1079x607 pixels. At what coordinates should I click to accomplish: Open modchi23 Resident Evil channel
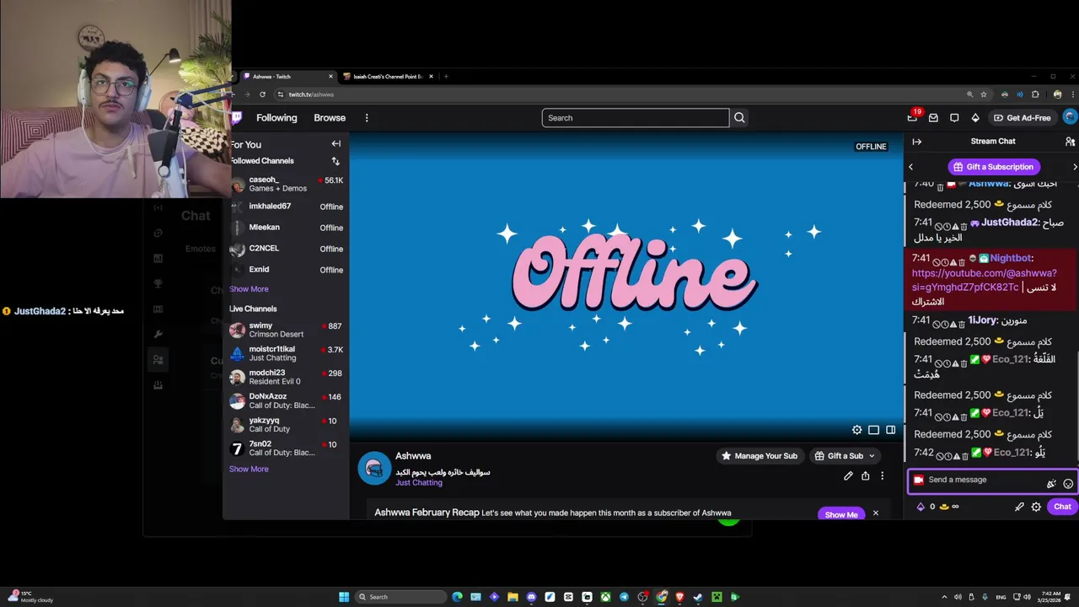tap(287, 377)
